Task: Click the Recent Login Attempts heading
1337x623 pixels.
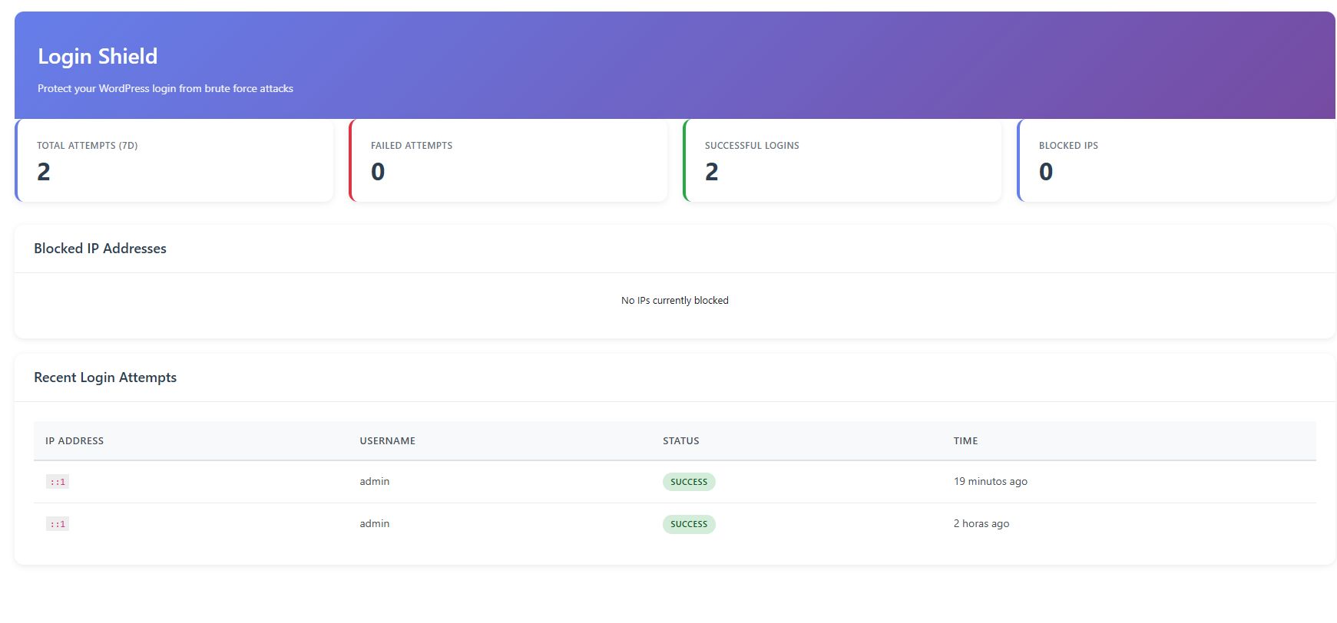Action: click(105, 377)
